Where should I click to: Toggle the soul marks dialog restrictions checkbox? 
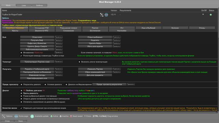pyautogui.click(x=21, y=102)
